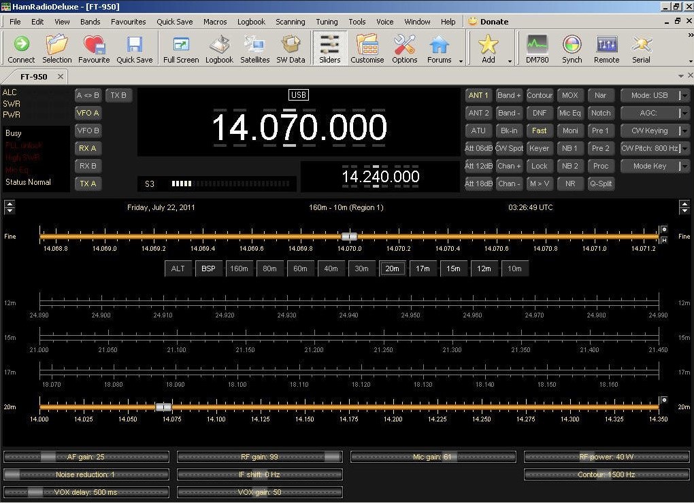
Task: Click the Donate link in the menu bar
Action: click(x=493, y=21)
